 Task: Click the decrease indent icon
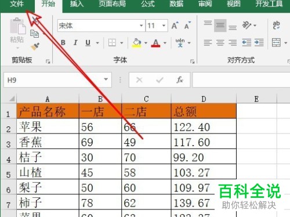coord(246,42)
